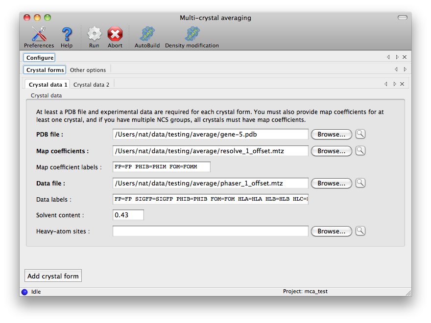Screen dimensions: 431x323
Task: Open the Other options tab
Action: 88,70
